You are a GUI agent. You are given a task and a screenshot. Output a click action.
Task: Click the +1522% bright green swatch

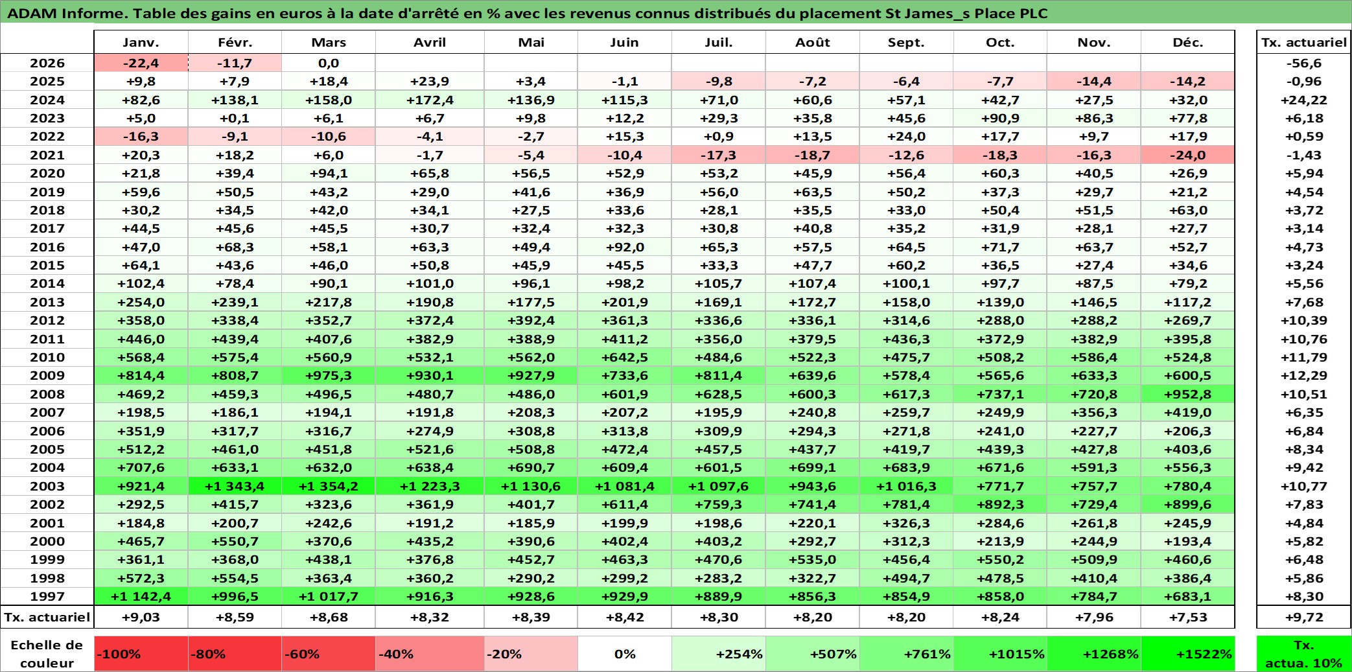pyautogui.click(x=1188, y=654)
